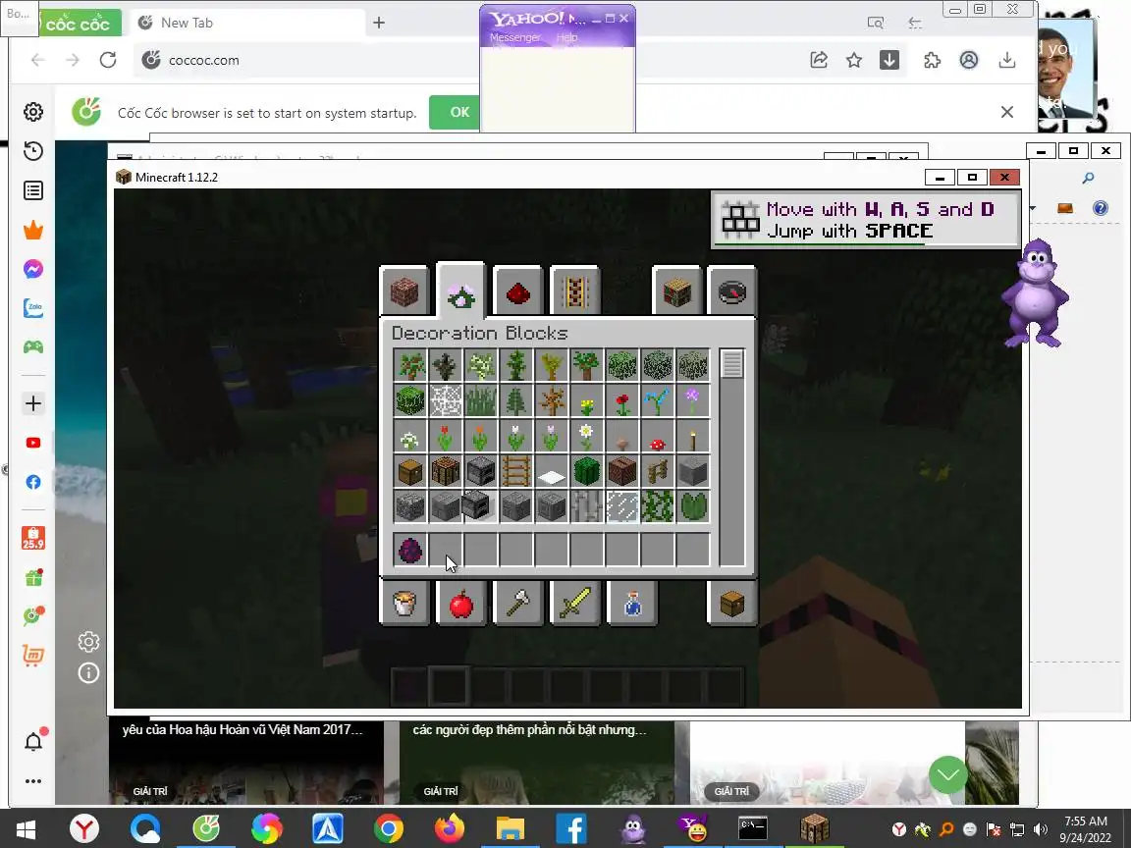The image size is (1131, 848).
Task: Open the browser extensions puzzle icon
Action: [932, 60]
